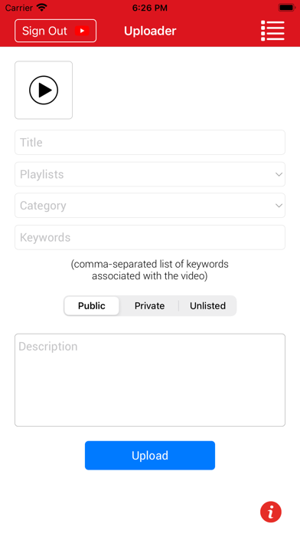300x534 pixels.
Task: Tap the play icon video thumbnail
Action: (x=44, y=91)
